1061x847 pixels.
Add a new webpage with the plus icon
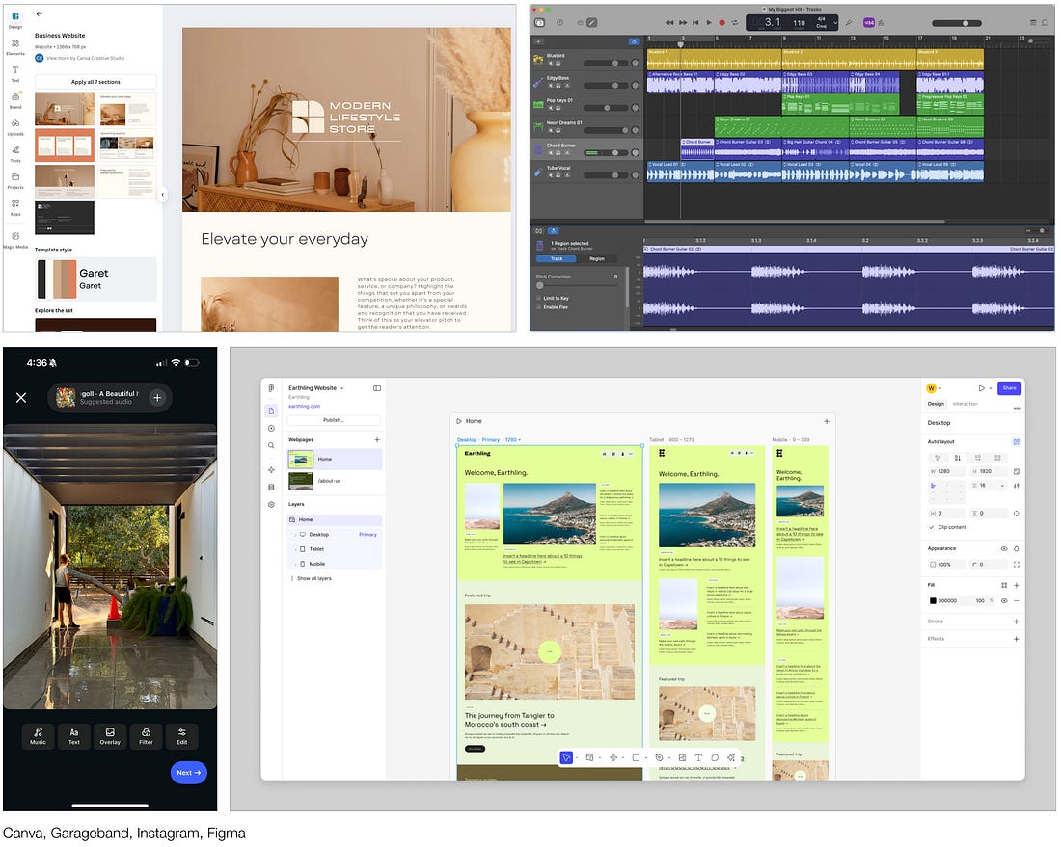(x=377, y=440)
